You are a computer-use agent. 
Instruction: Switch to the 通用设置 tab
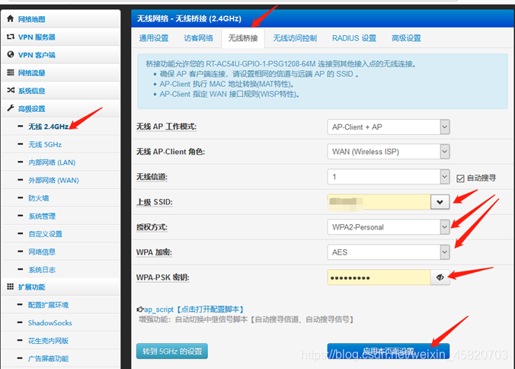tap(154, 38)
